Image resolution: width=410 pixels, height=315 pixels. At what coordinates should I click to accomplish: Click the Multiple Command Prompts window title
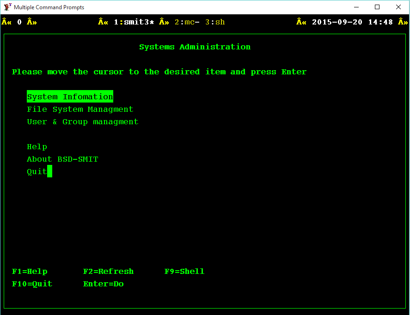point(49,7)
